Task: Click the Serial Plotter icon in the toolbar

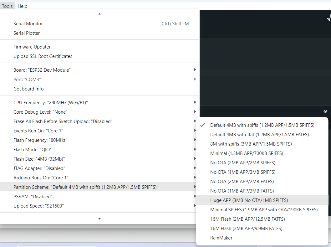Action: [329, 18]
